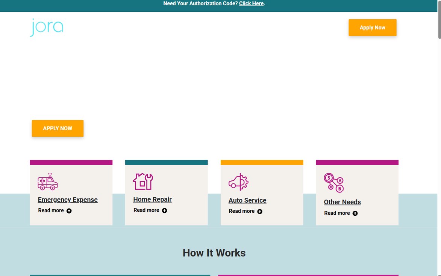Expand Read more under Home Repair
This screenshot has height=276, width=441.
point(146,210)
